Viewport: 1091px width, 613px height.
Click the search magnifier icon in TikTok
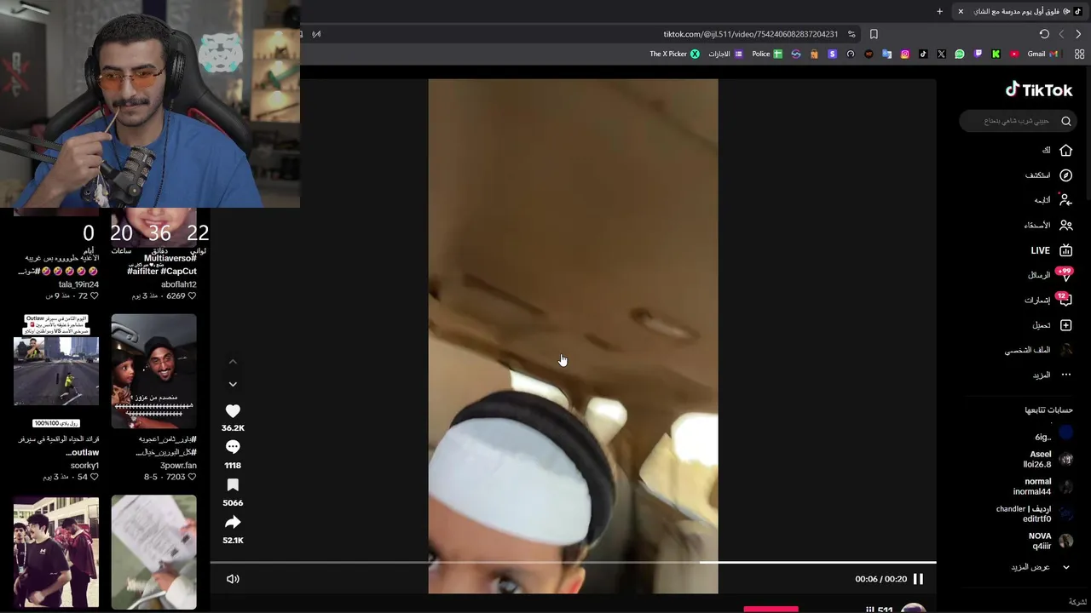coord(1065,121)
